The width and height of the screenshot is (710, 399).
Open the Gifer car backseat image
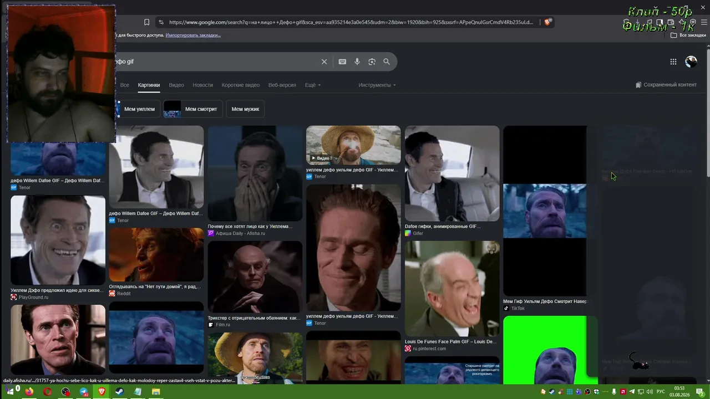tap(452, 173)
